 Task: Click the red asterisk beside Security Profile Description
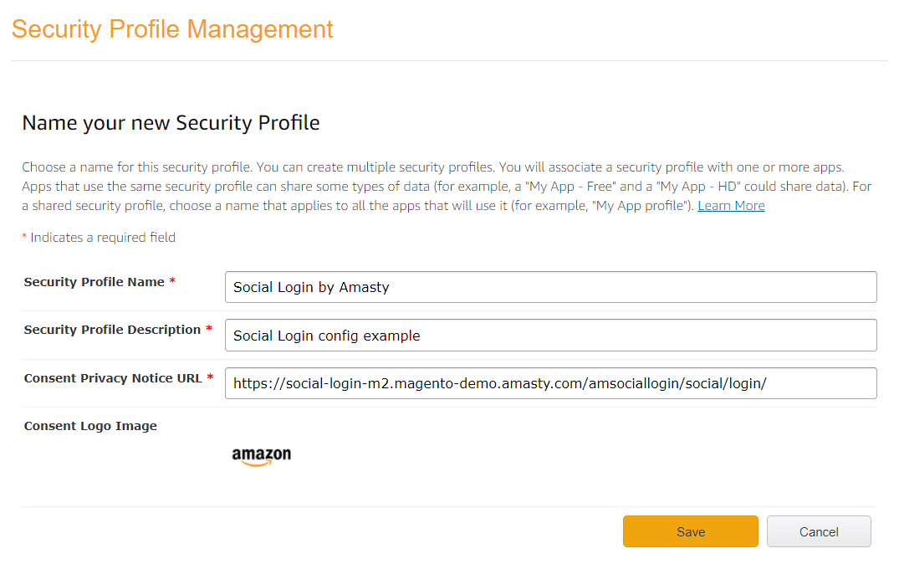209,328
